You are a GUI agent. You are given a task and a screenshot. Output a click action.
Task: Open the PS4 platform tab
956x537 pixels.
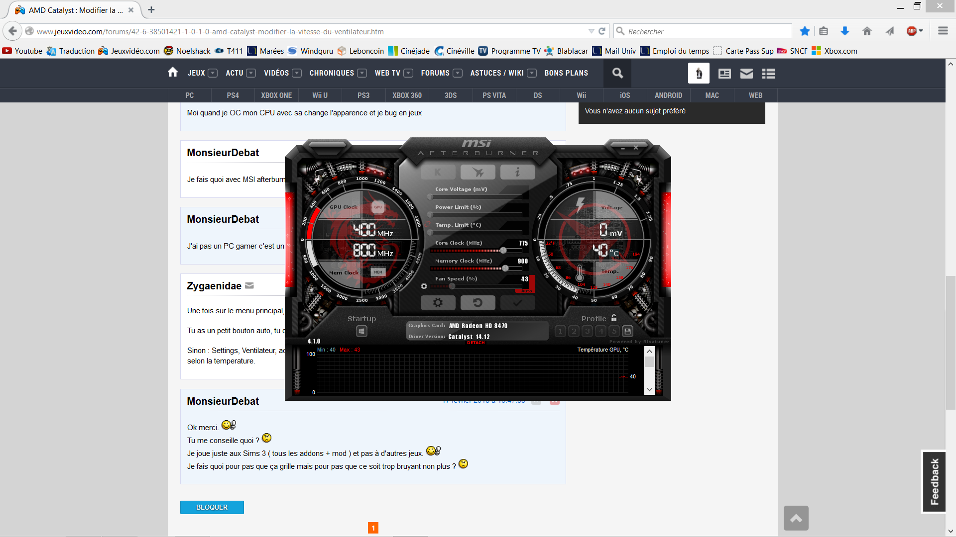pyautogui.click(x=233, y=95)
